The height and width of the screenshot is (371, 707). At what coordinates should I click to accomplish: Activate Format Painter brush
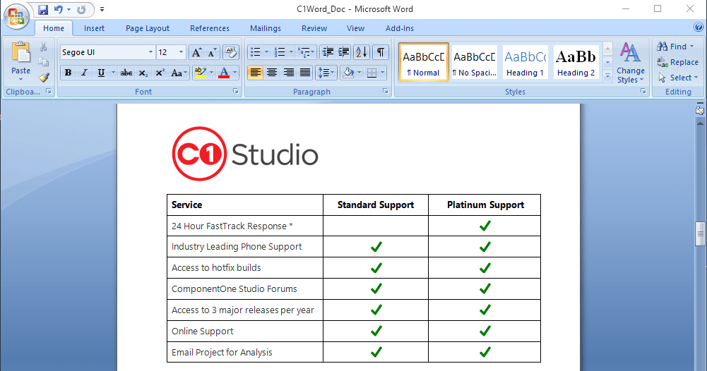[x=43, y=78]
